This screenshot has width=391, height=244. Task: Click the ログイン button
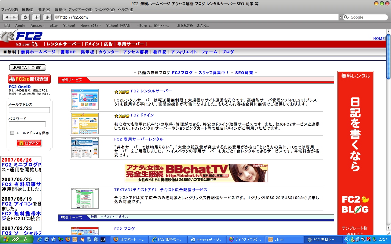(x=29, y=143)
